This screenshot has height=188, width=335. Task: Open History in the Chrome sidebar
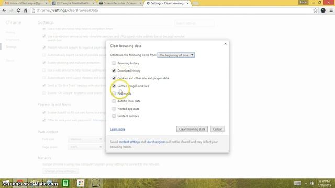pos(10,32)
